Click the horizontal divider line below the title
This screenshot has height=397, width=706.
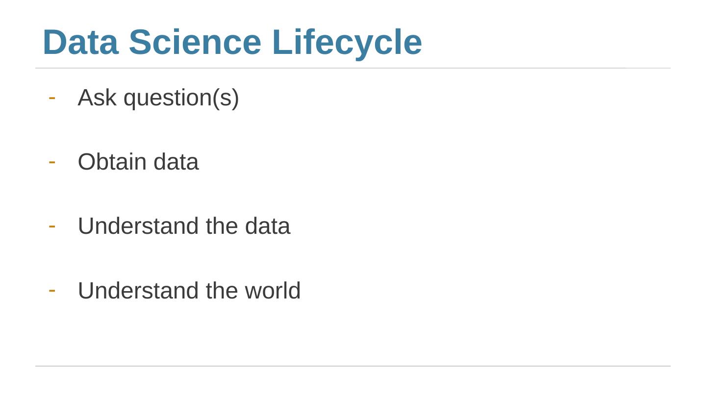coord(353,68)
